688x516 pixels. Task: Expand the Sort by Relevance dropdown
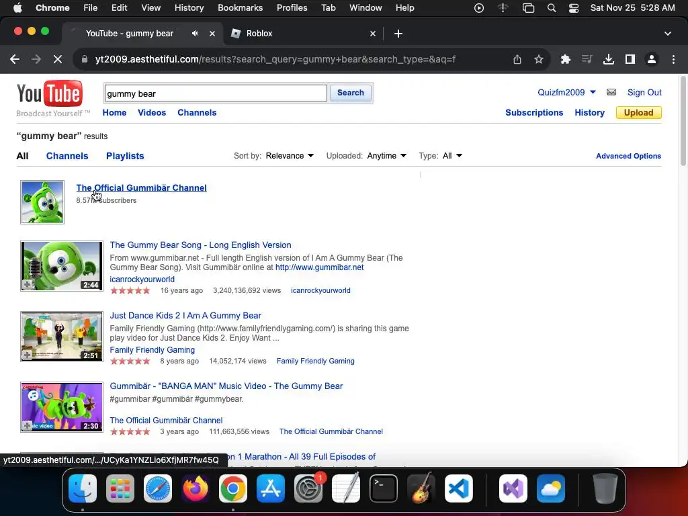290,156
